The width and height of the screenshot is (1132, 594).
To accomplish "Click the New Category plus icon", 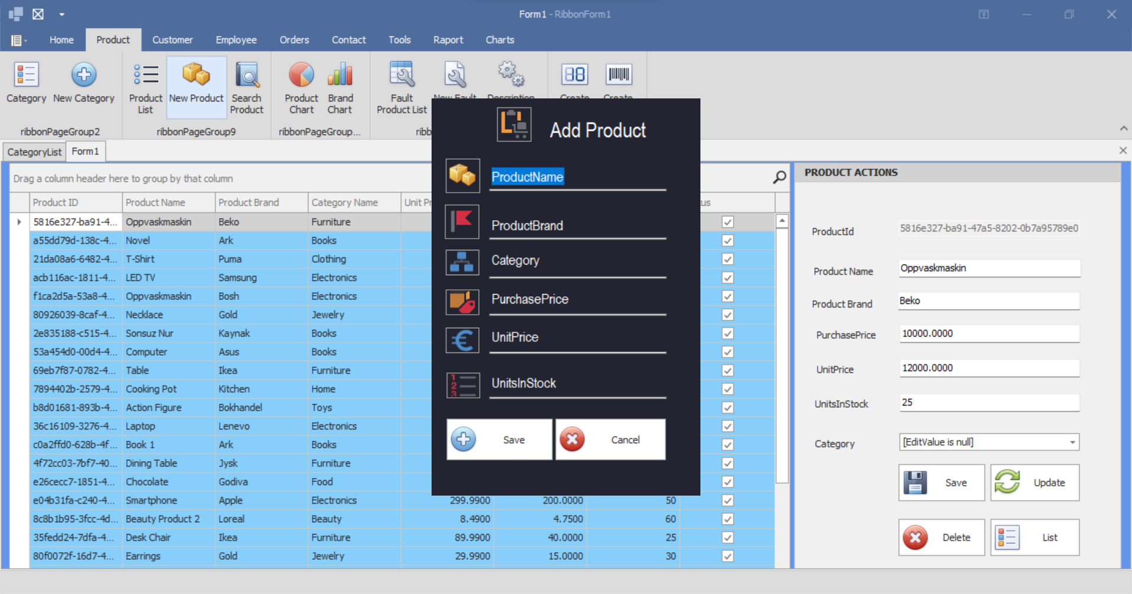I will (x=84, y=75).
